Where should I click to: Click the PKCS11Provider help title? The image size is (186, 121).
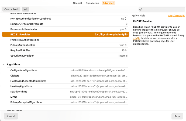[143, 21]
